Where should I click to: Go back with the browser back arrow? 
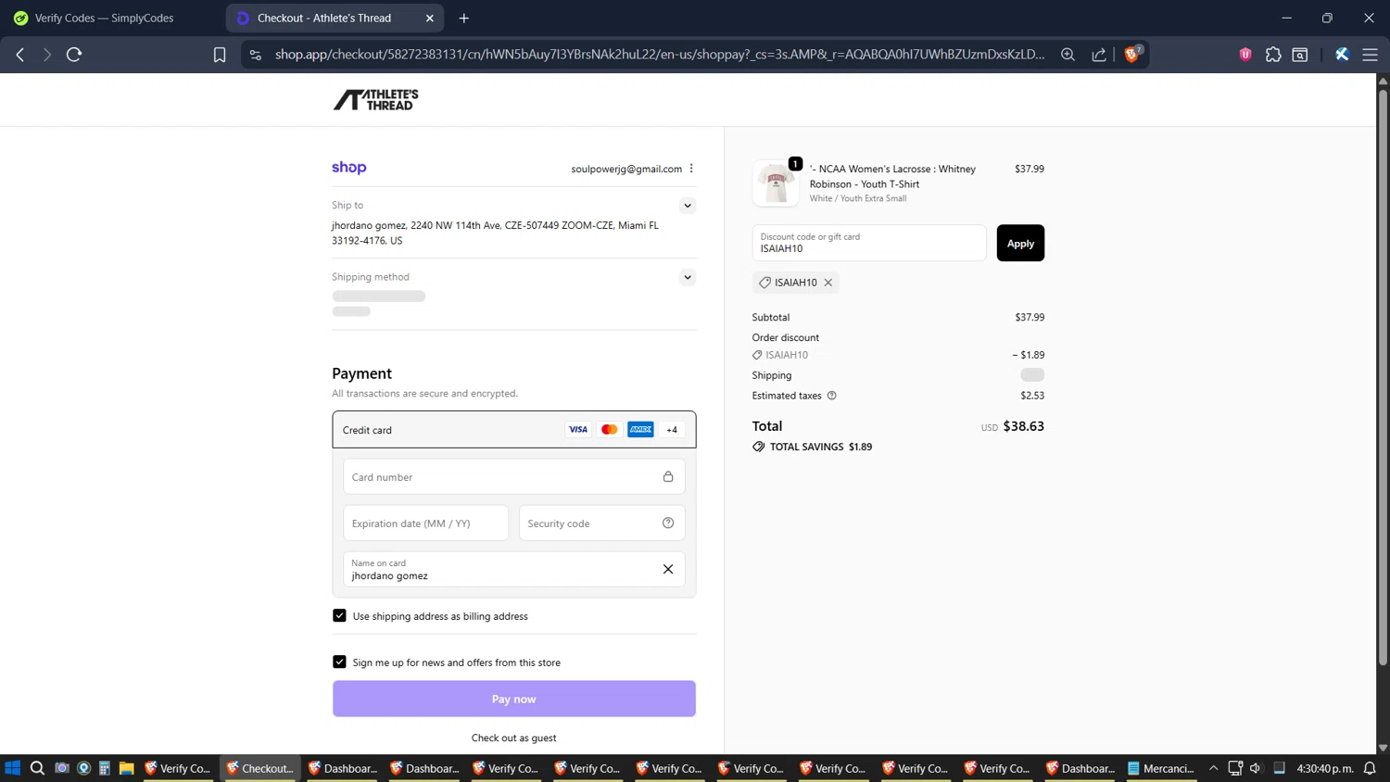pyautogui.click(x=20, y=55)
